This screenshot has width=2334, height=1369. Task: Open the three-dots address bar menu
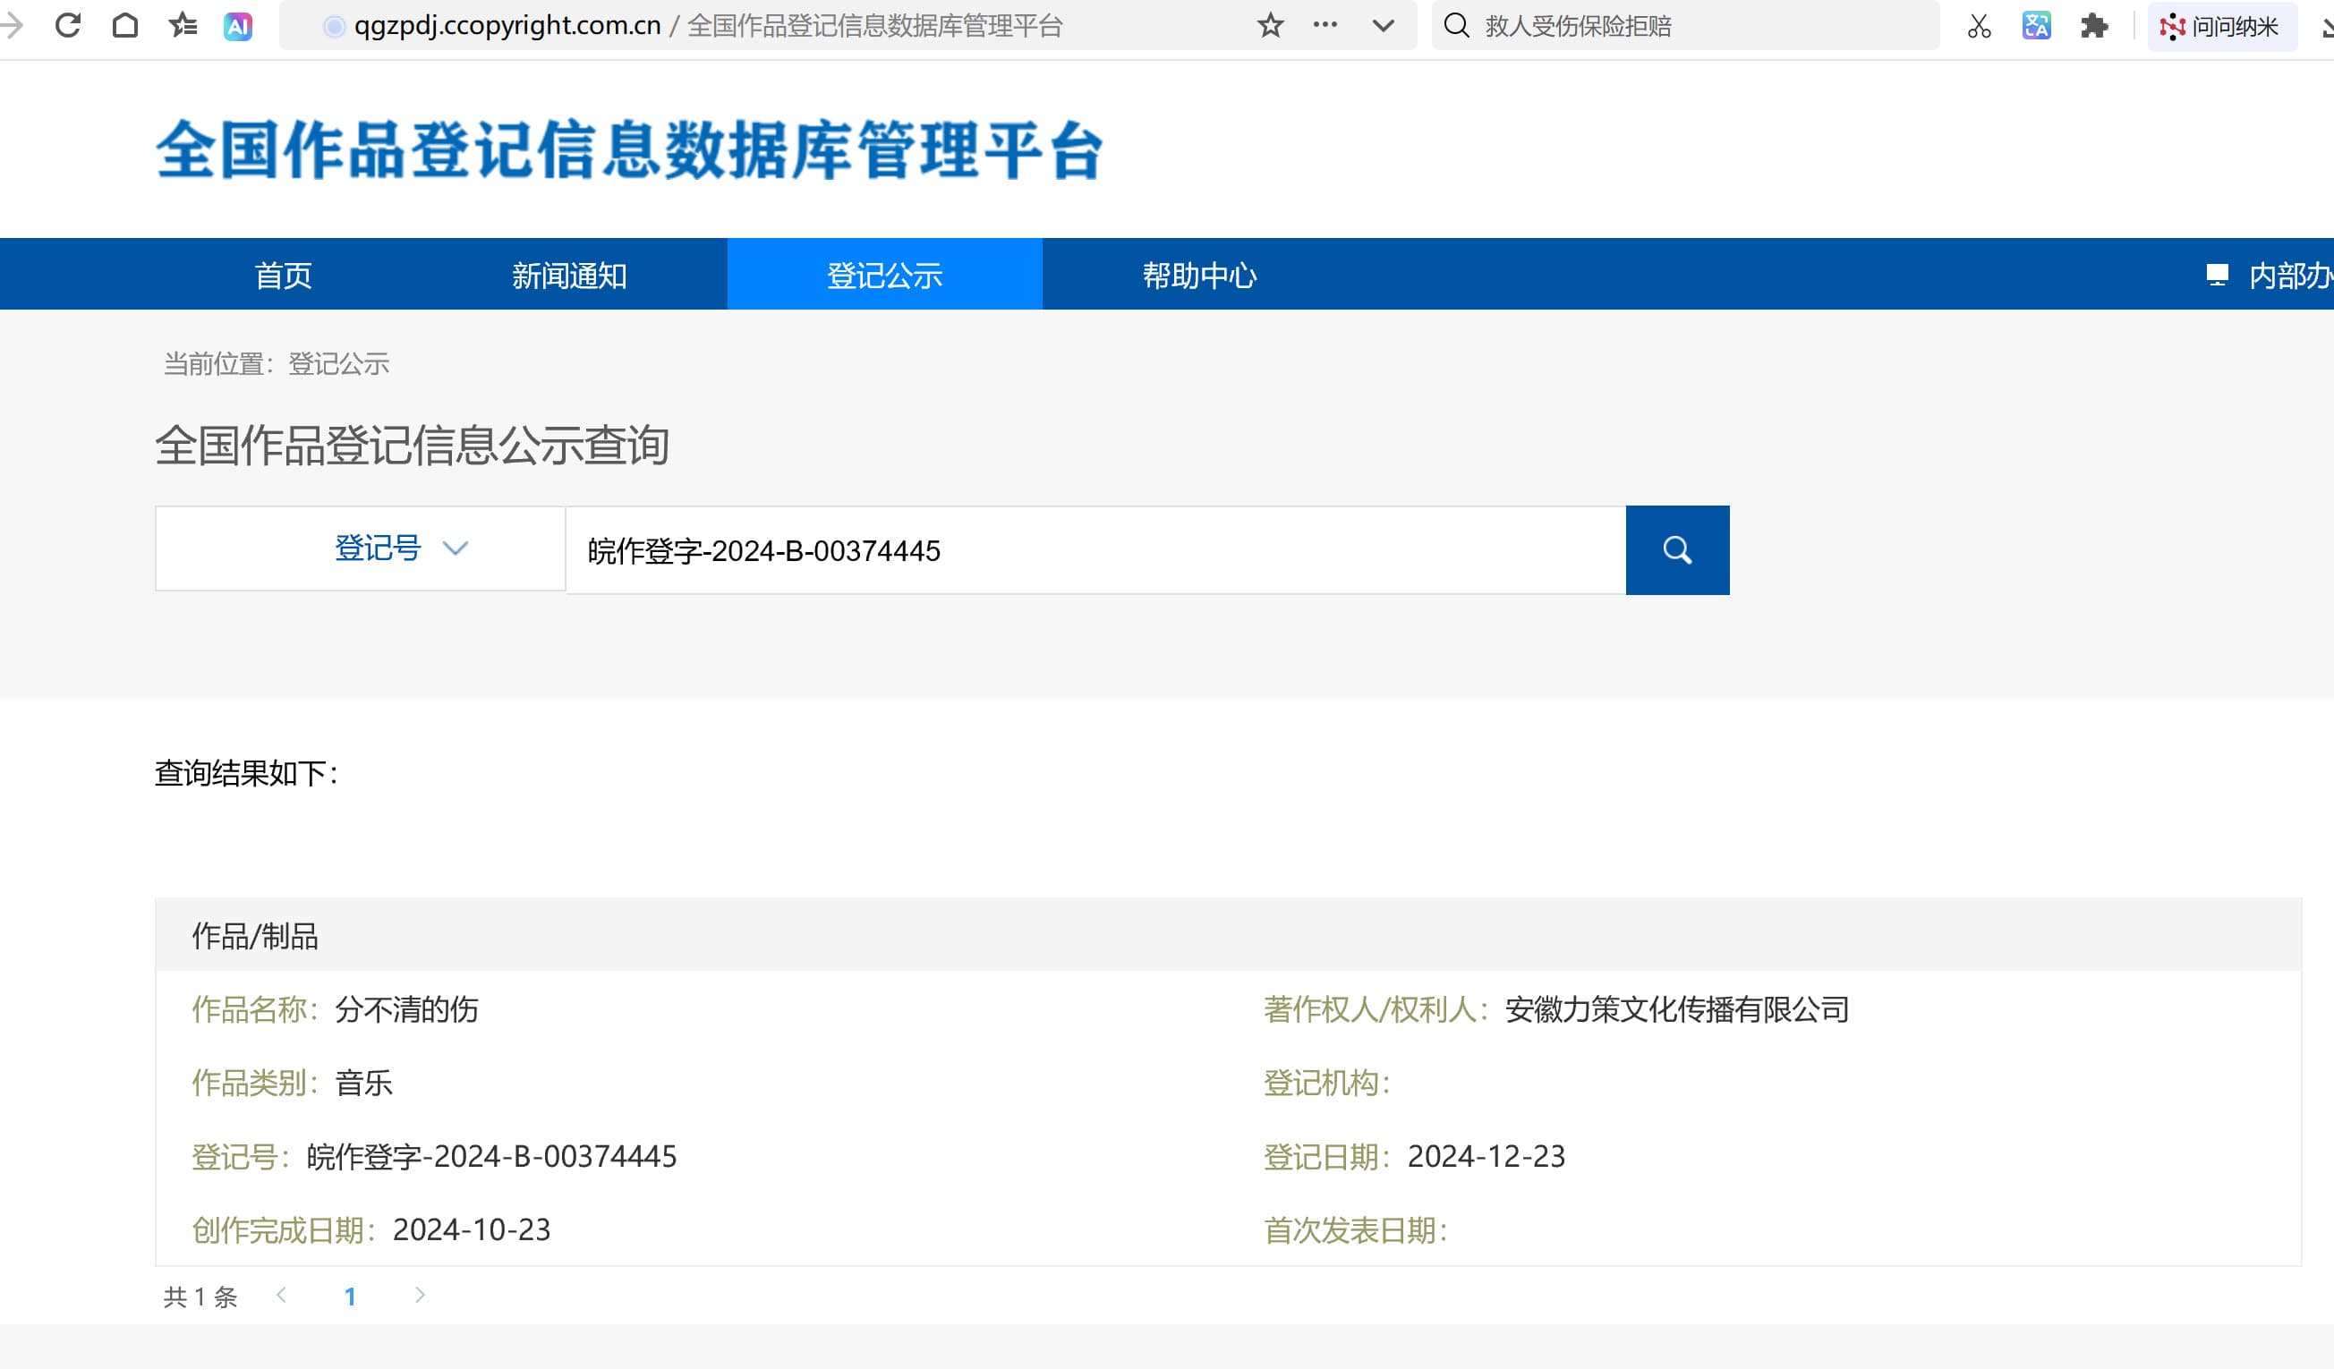point(1325,25)
